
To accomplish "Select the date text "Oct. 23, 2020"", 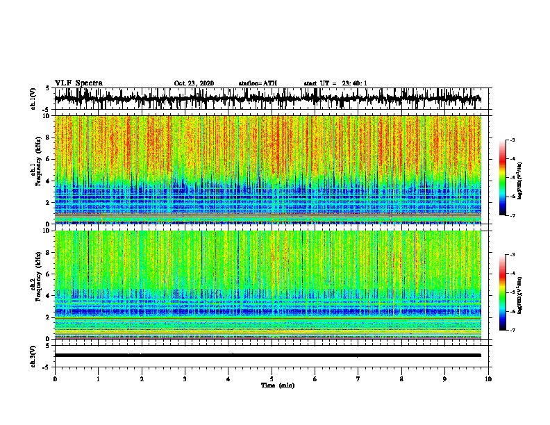I will point(194,83).
